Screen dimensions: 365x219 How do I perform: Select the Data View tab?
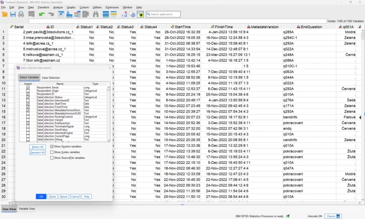pos(9,209)
